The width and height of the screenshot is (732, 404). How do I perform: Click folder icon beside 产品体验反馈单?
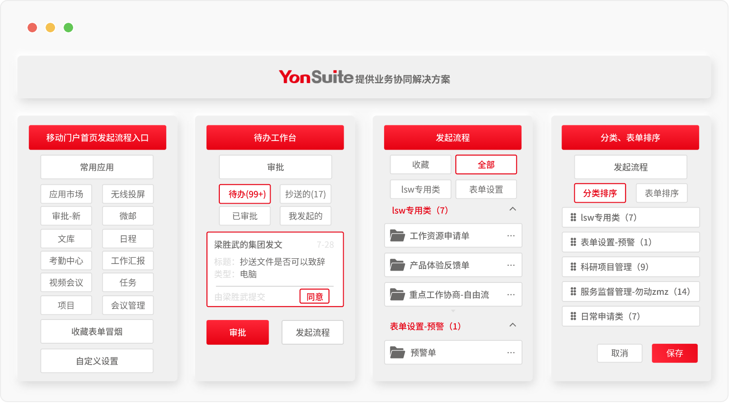(x=397, y=265)
